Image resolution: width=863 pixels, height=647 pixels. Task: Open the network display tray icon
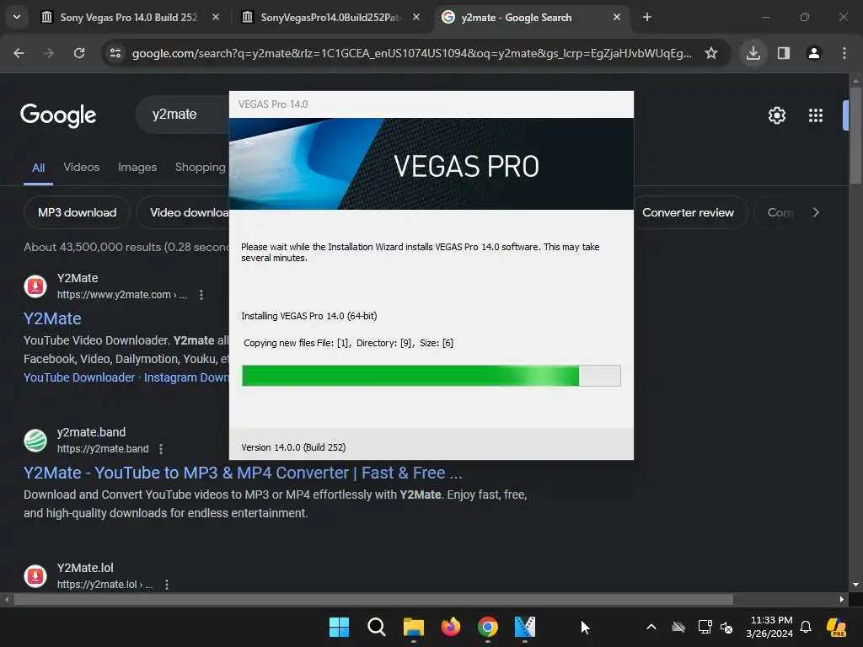point(705,627)
